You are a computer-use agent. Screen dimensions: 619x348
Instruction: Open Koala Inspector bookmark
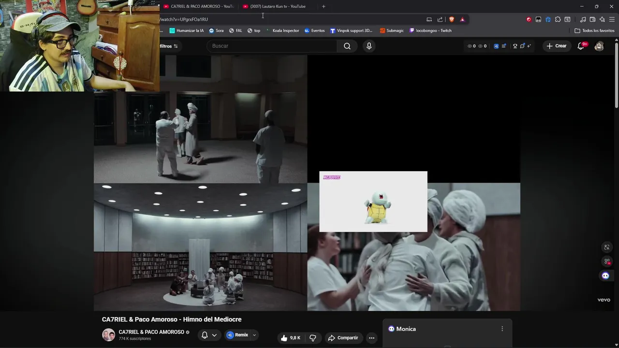pyautogui.click(x=282, y=30)
